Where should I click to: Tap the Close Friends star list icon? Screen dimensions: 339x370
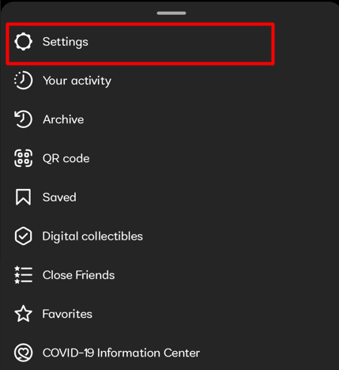pyautogui.click(x=24, y=275)
